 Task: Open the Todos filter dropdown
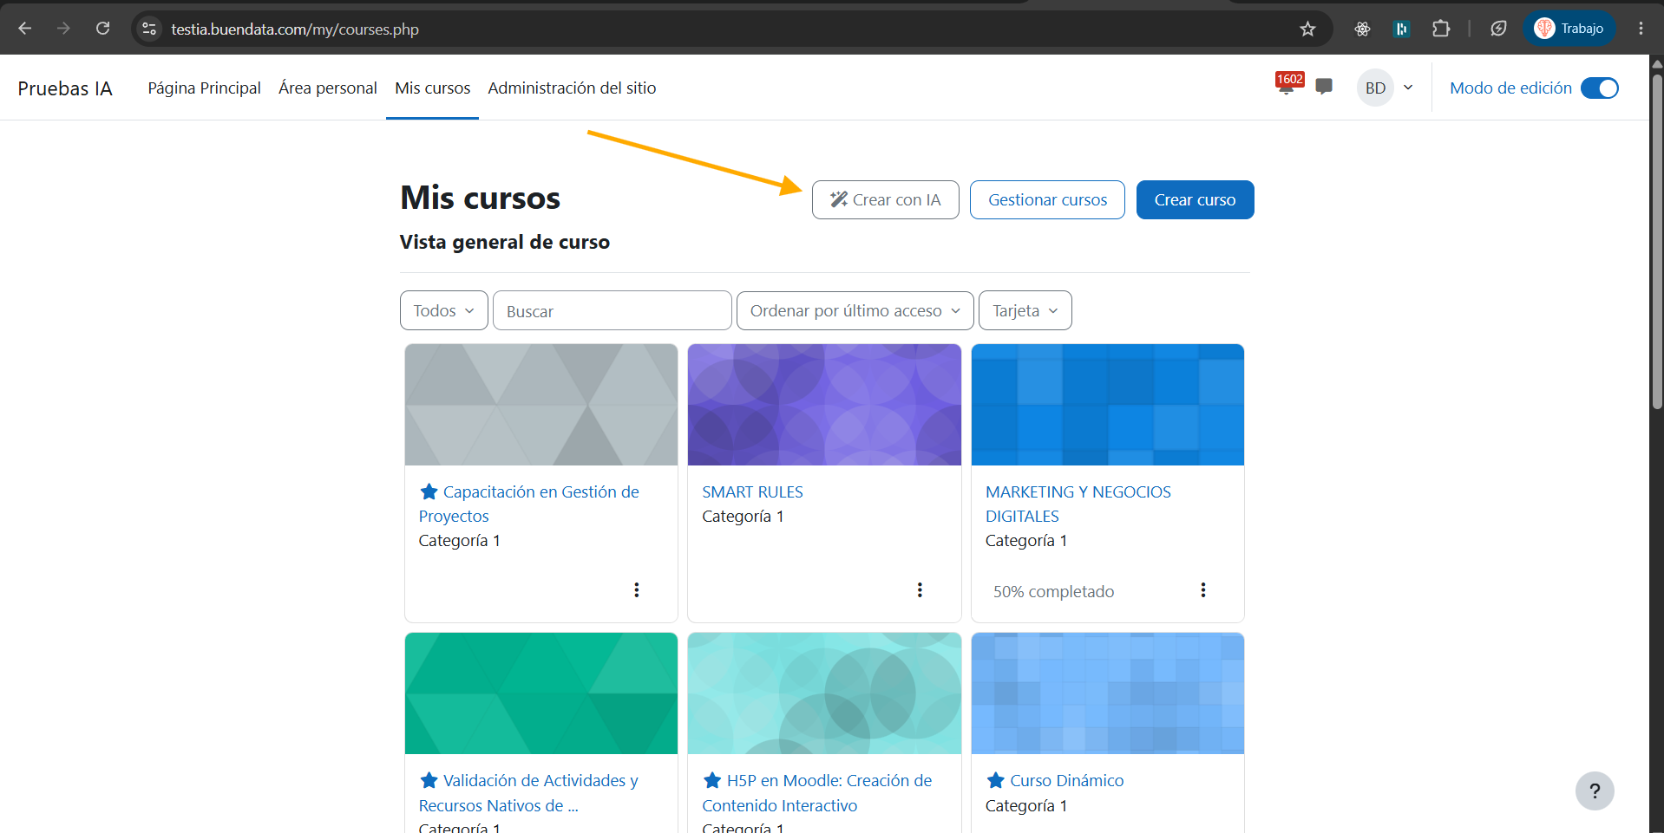[443, 310]
